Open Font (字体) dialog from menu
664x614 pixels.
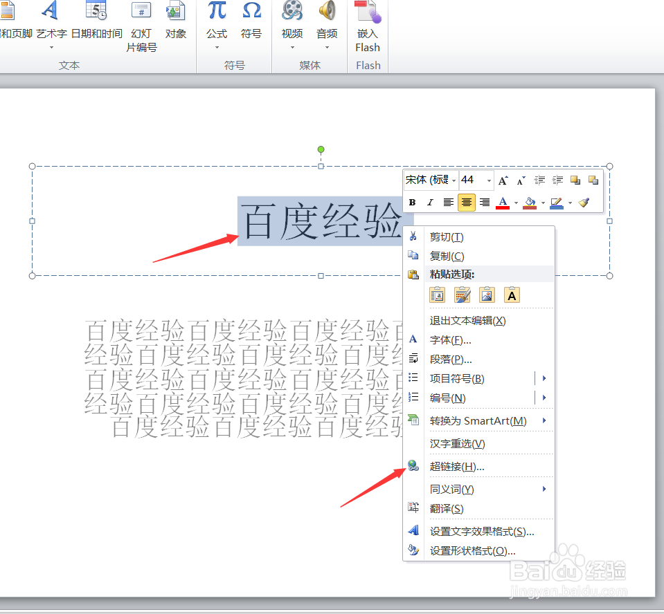click(x=478, y=340)
